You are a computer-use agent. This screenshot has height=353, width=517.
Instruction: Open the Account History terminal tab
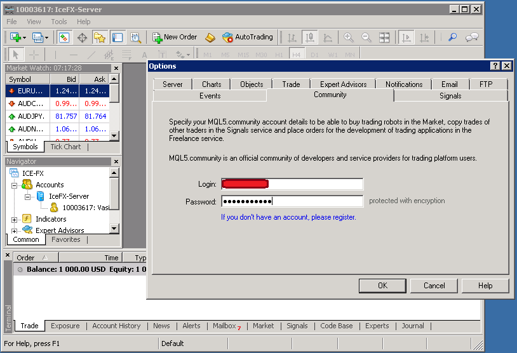click(x=116, y=326)
